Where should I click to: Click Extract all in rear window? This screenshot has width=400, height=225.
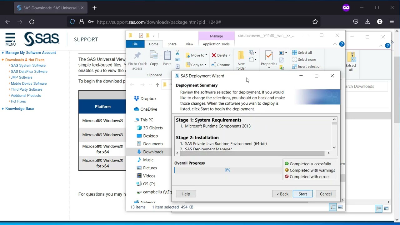point(351,62)
